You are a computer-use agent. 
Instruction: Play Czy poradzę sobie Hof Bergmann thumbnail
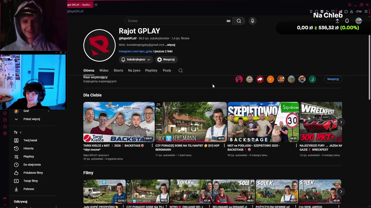(191, 122)
